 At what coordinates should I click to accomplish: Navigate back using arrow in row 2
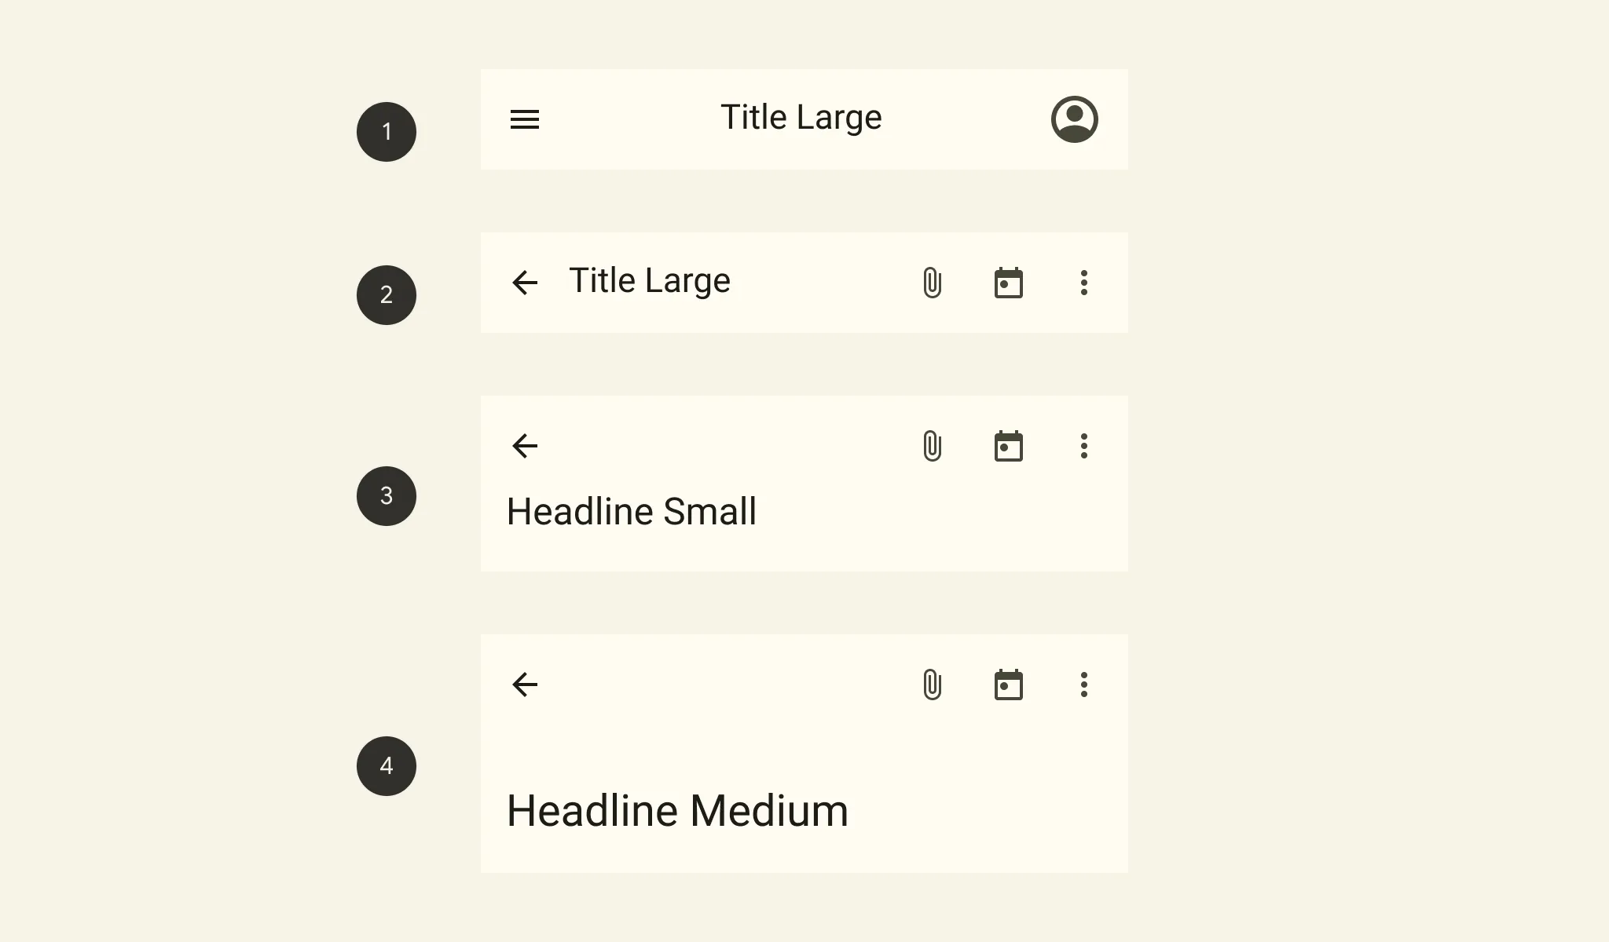click(524, 282)
